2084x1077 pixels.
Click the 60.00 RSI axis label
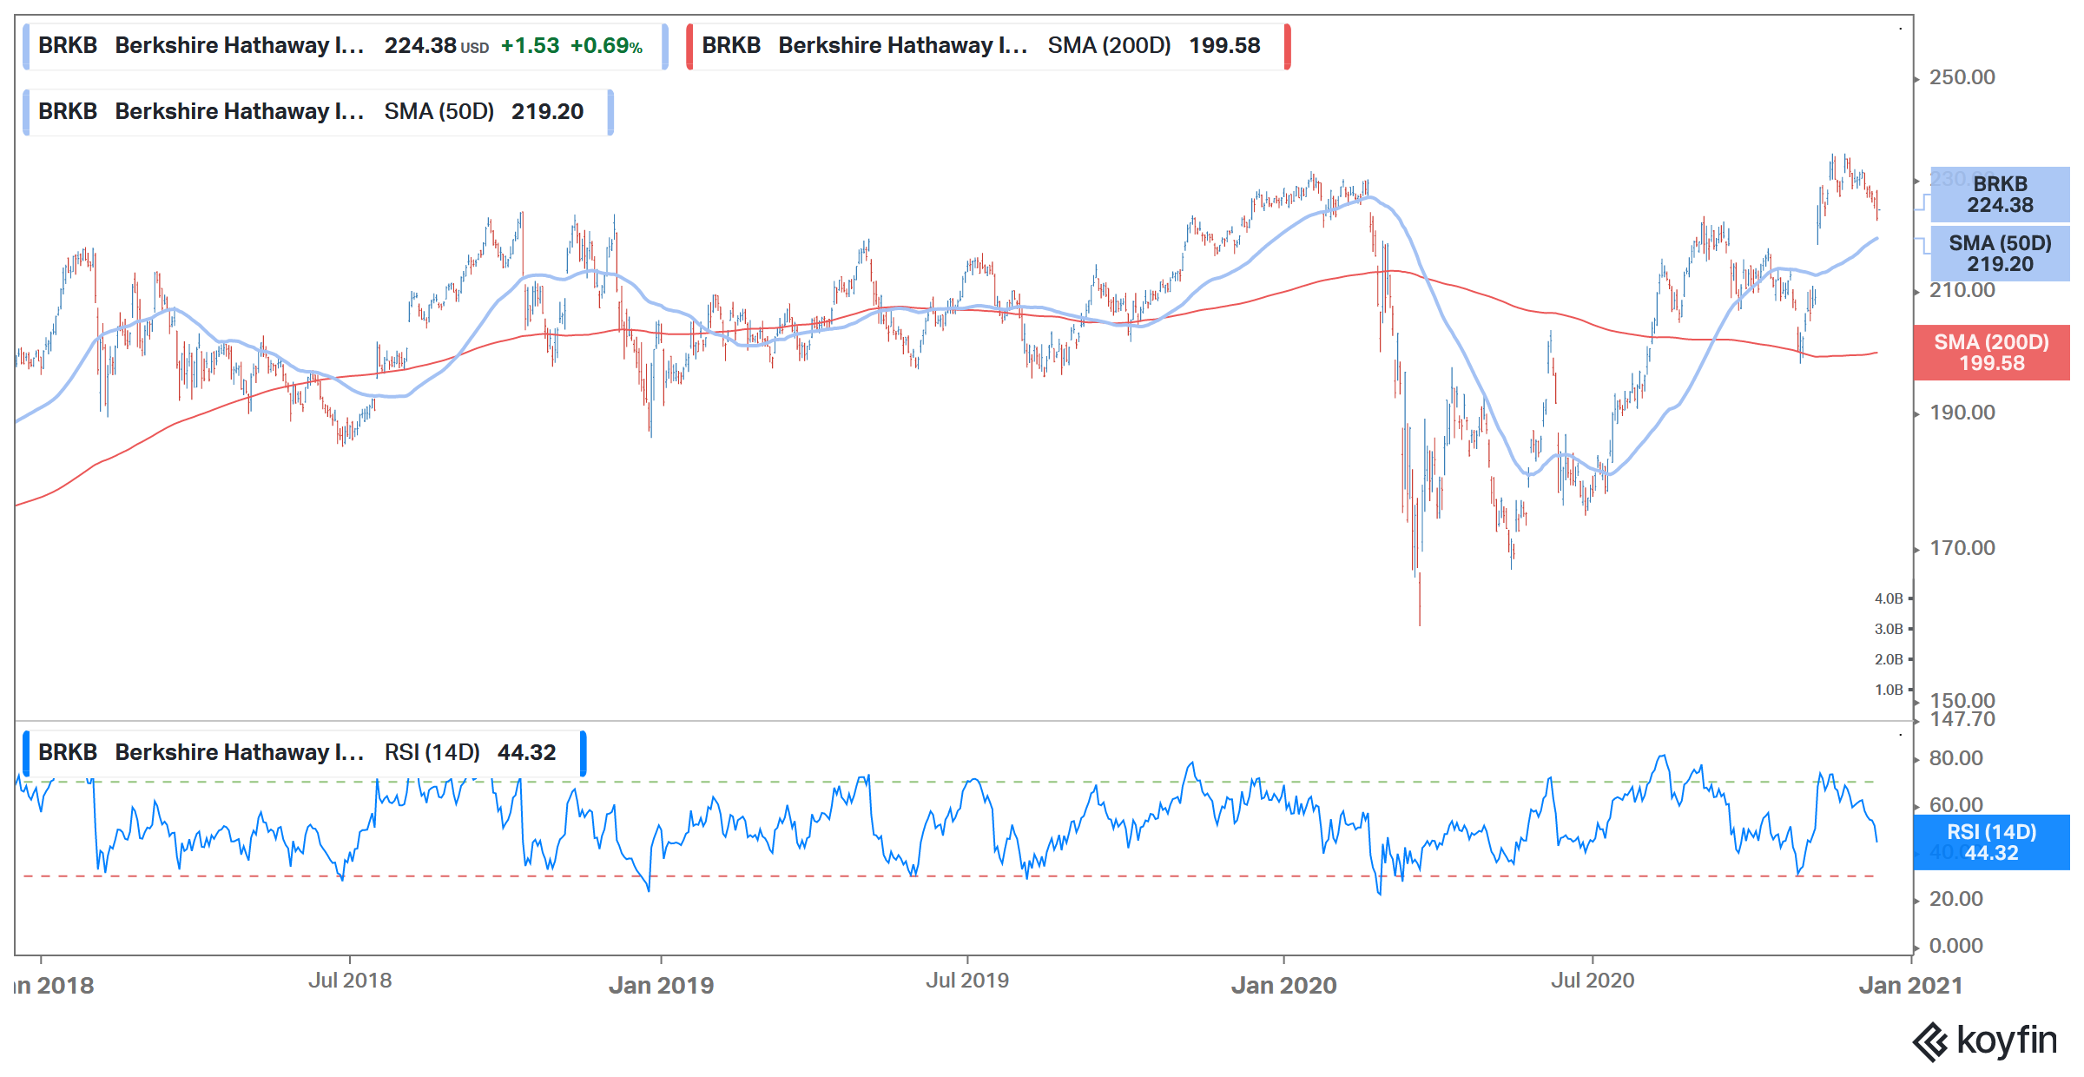[1955, 805]
